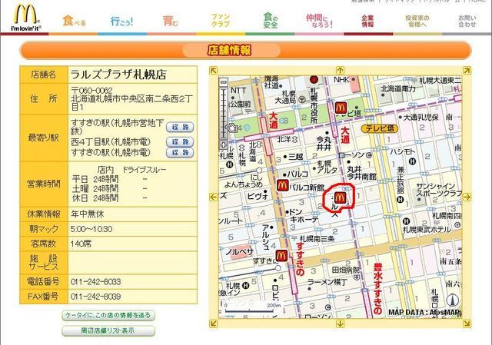The image size is (492, 345).
Task: Click ケータイにこの店の情報を送る button
Action: click(108, 315)
